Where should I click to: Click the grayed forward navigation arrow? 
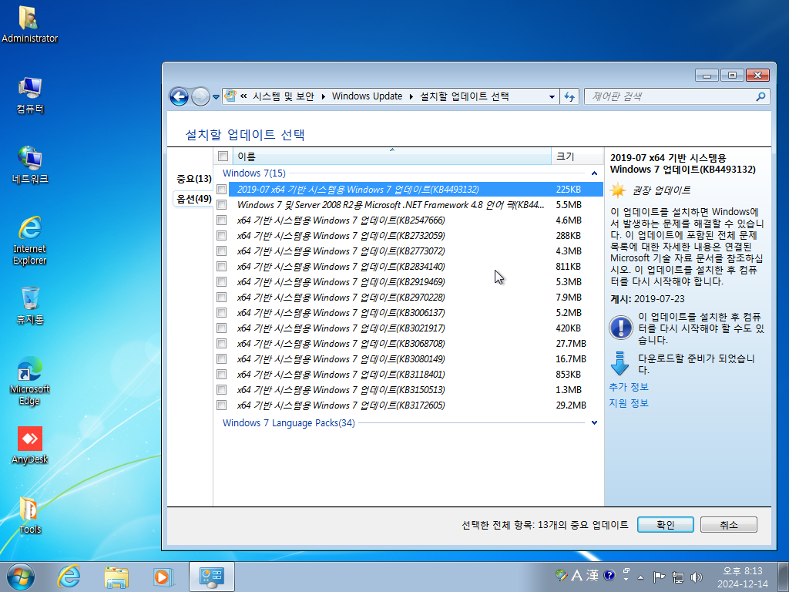click(200, 96)
